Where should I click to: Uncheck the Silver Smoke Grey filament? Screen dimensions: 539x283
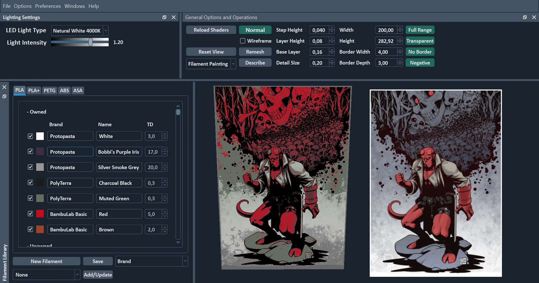coord(30,167)
